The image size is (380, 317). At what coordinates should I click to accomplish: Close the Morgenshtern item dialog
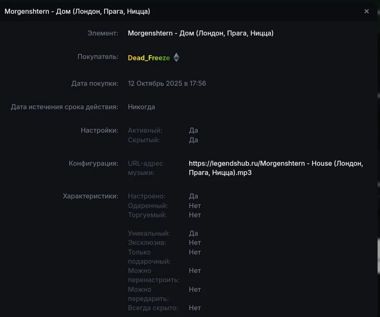367,11
